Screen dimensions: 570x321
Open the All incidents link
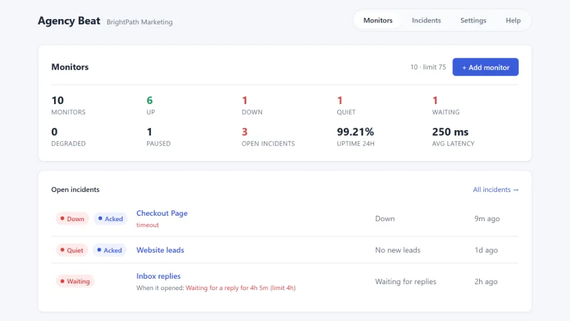(x=495, y=190)
